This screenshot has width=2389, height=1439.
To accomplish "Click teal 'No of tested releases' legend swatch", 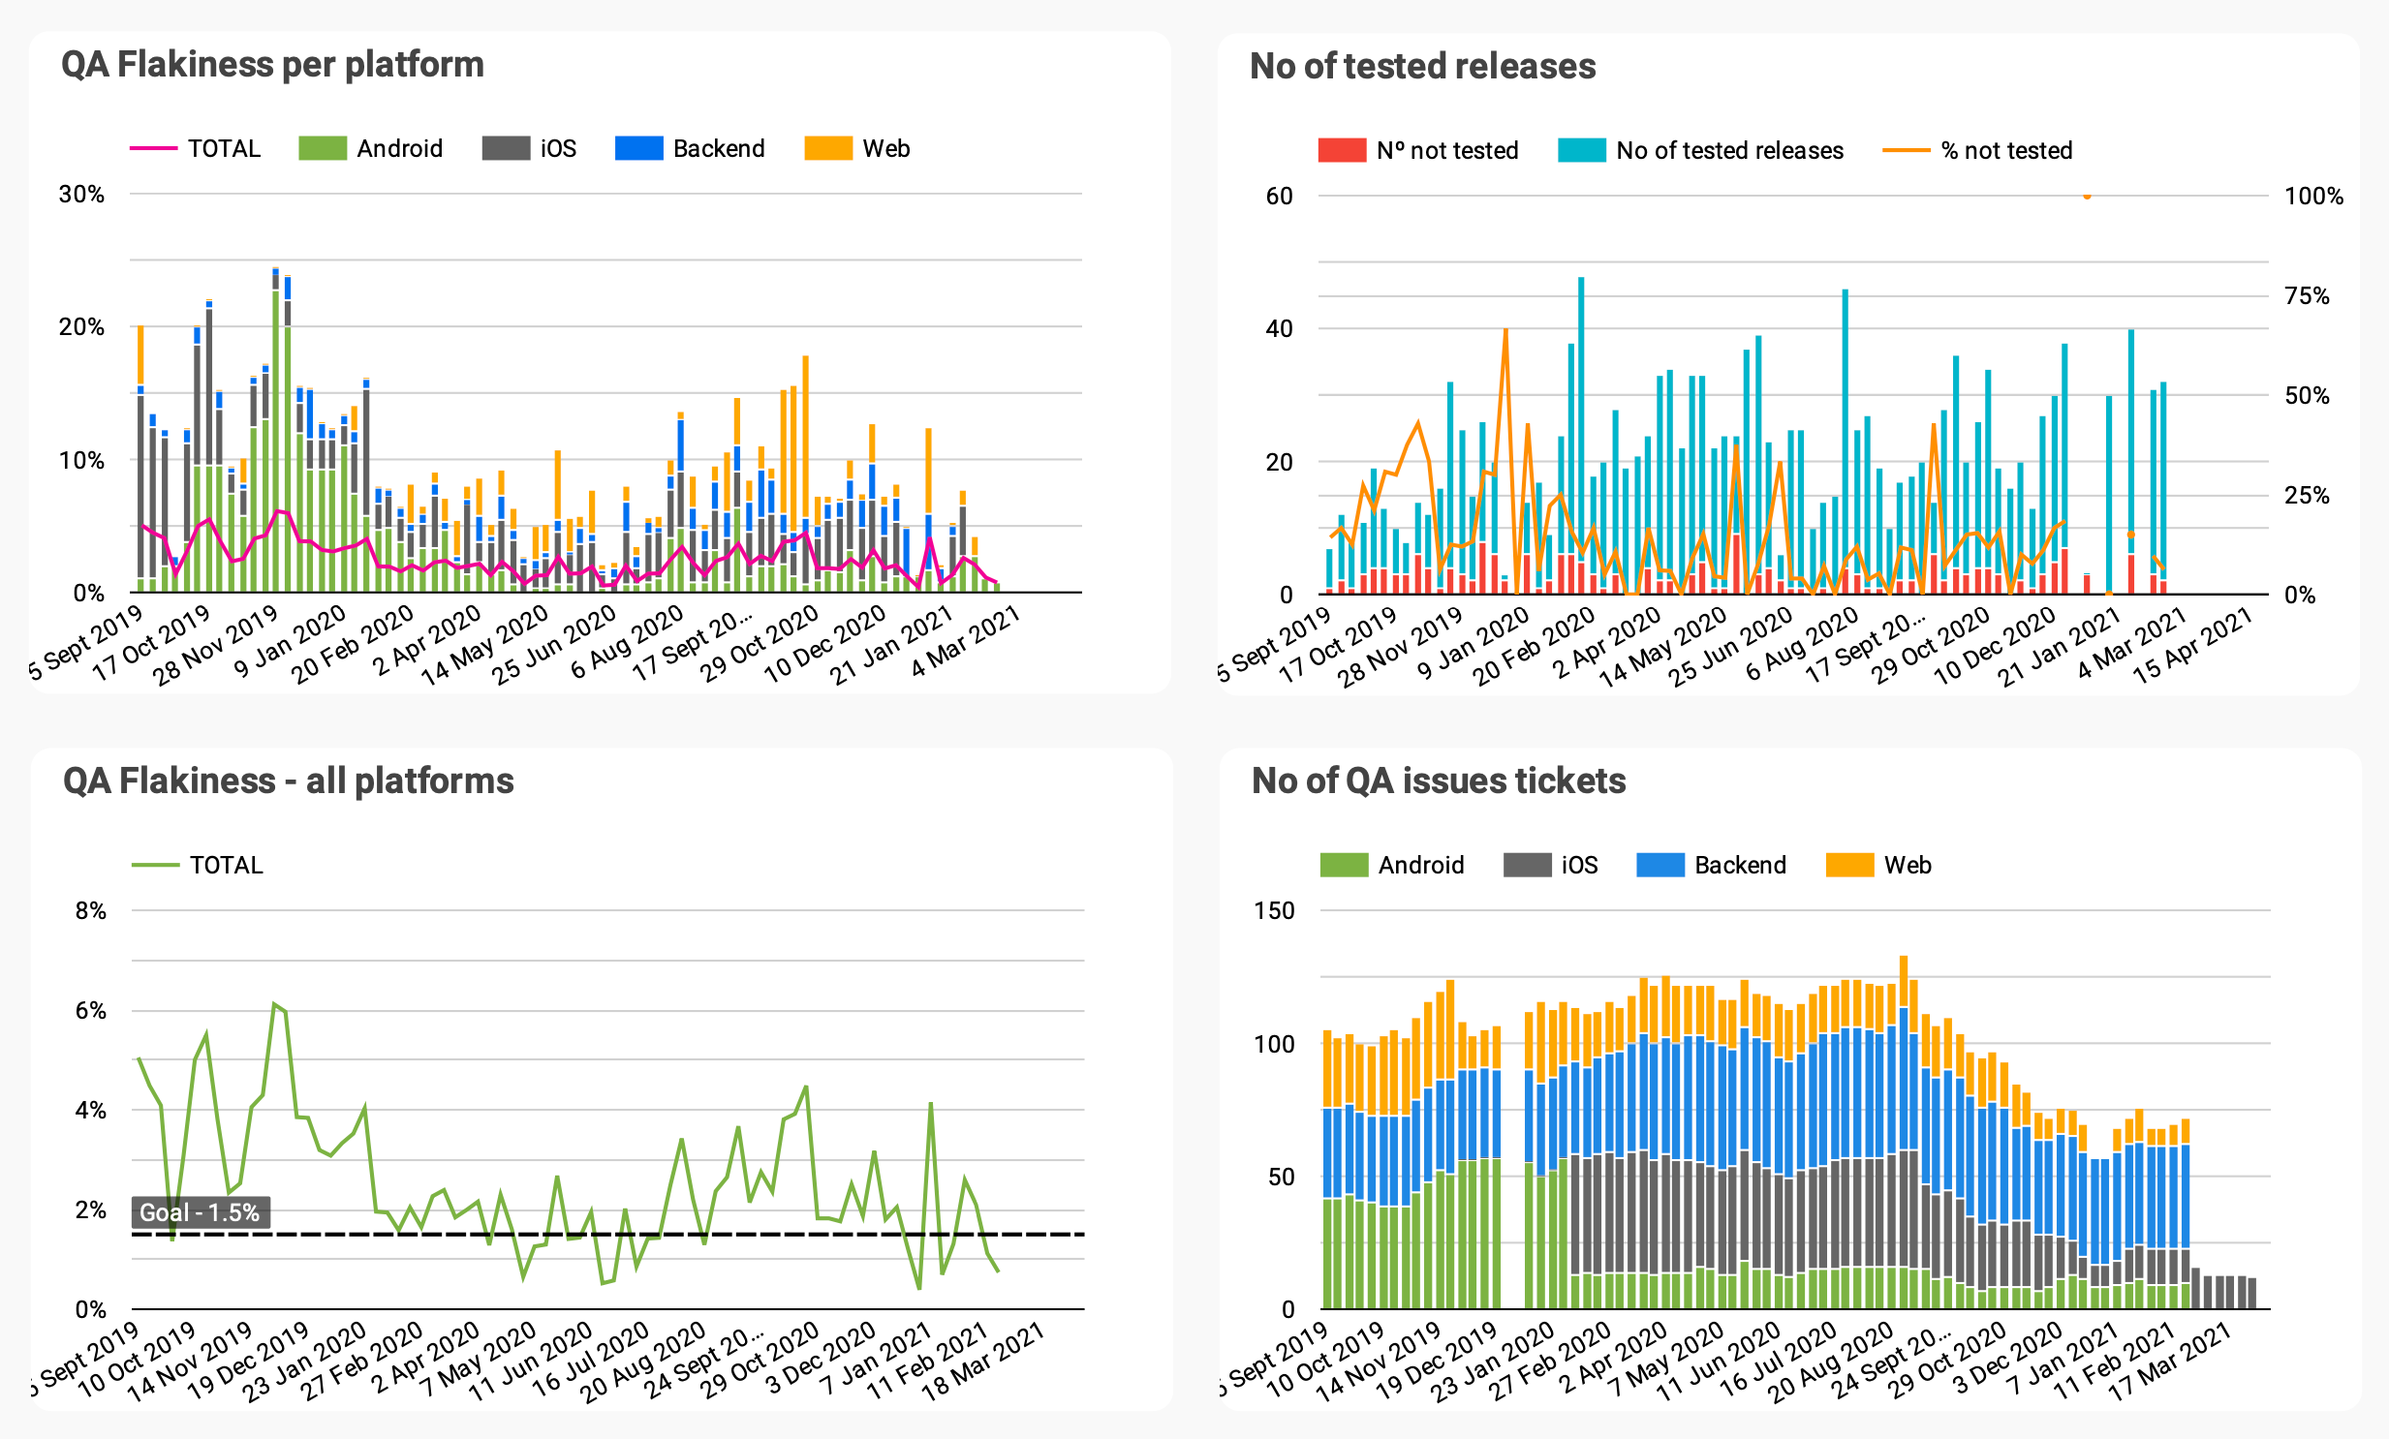I will (x=1581, y=150).
